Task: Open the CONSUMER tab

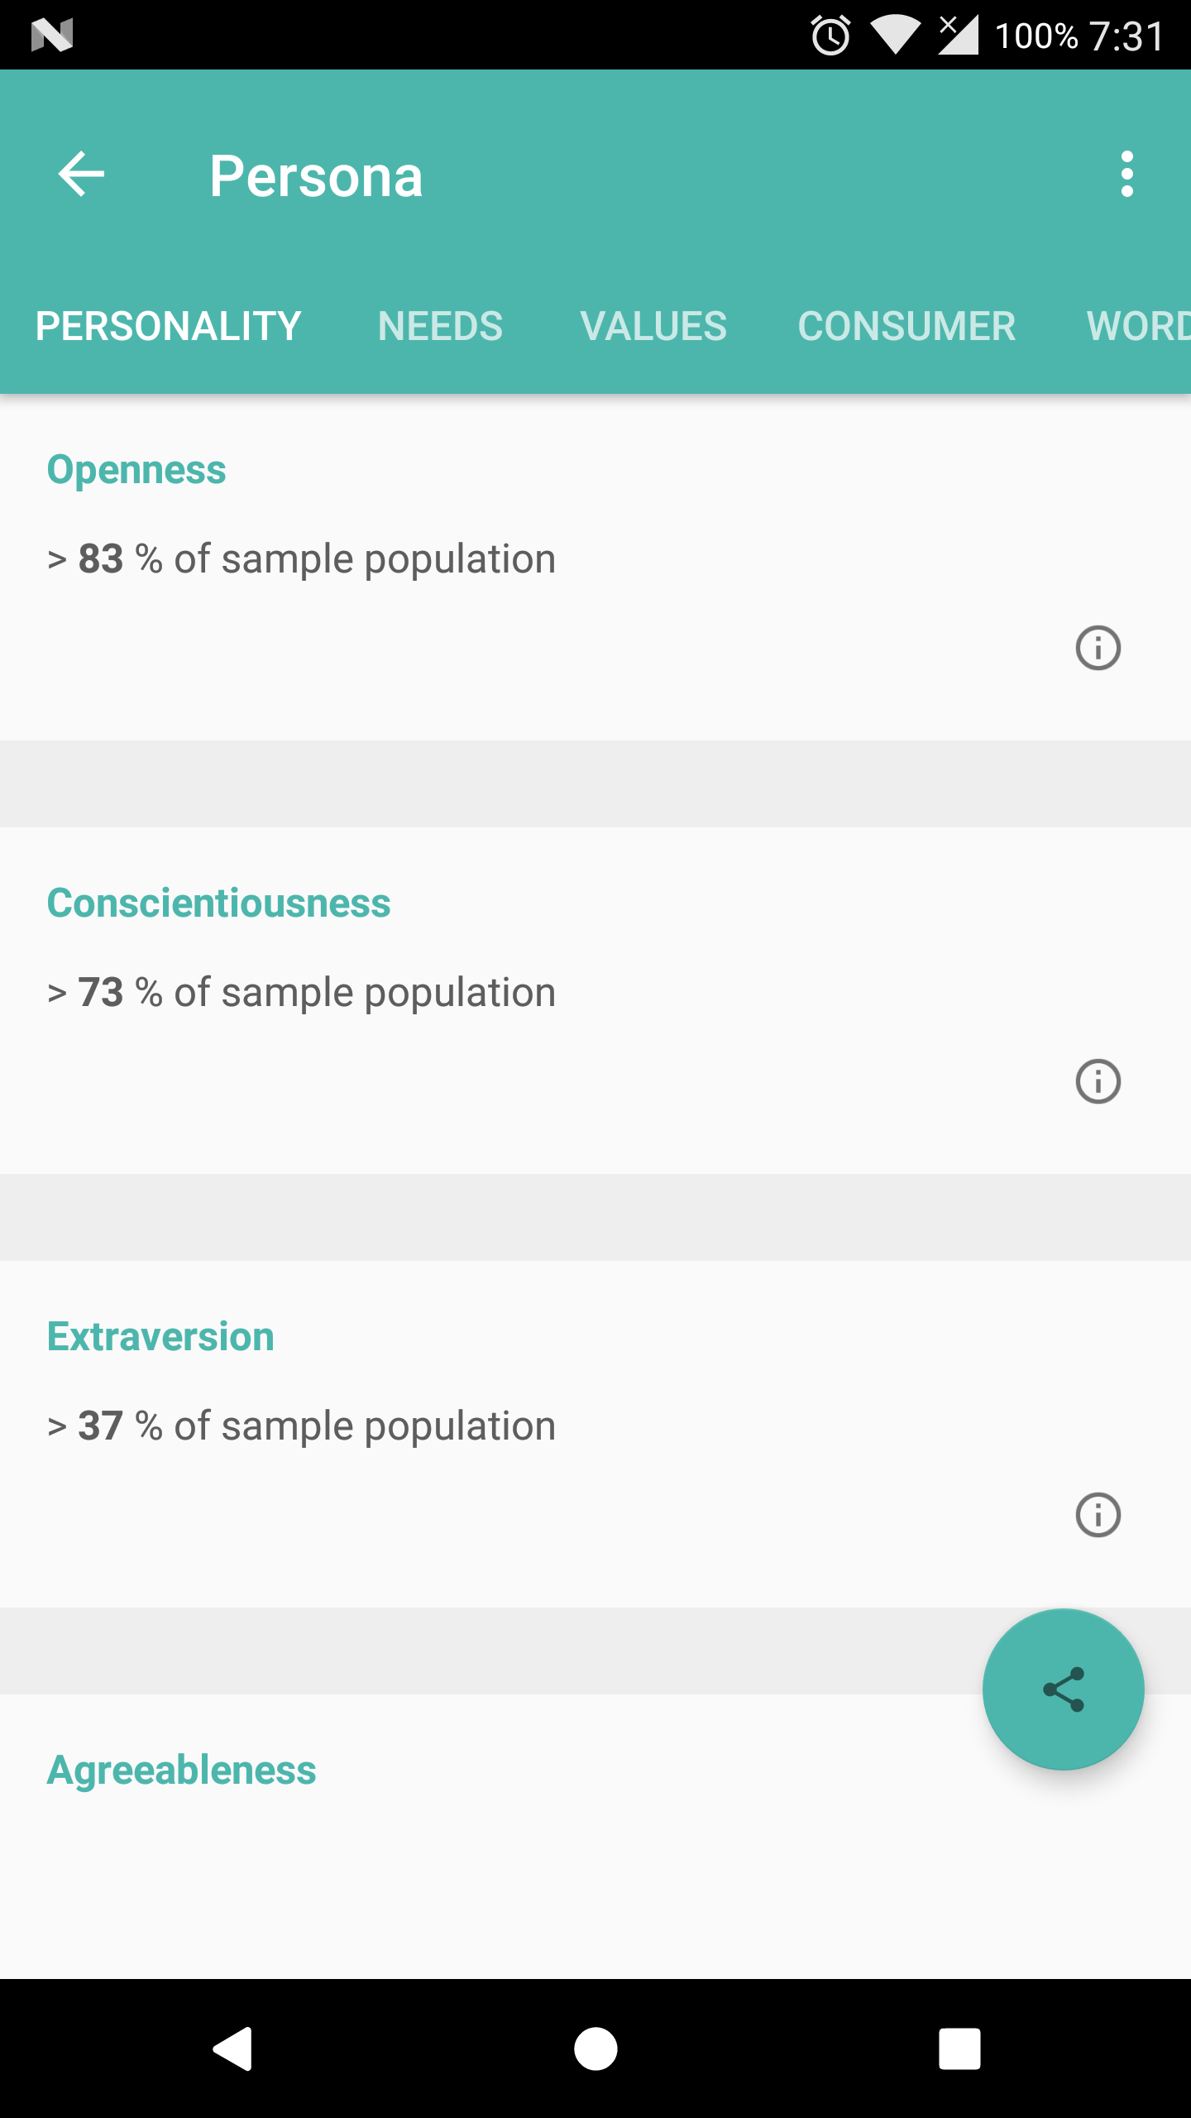Action: click(906, 326)
